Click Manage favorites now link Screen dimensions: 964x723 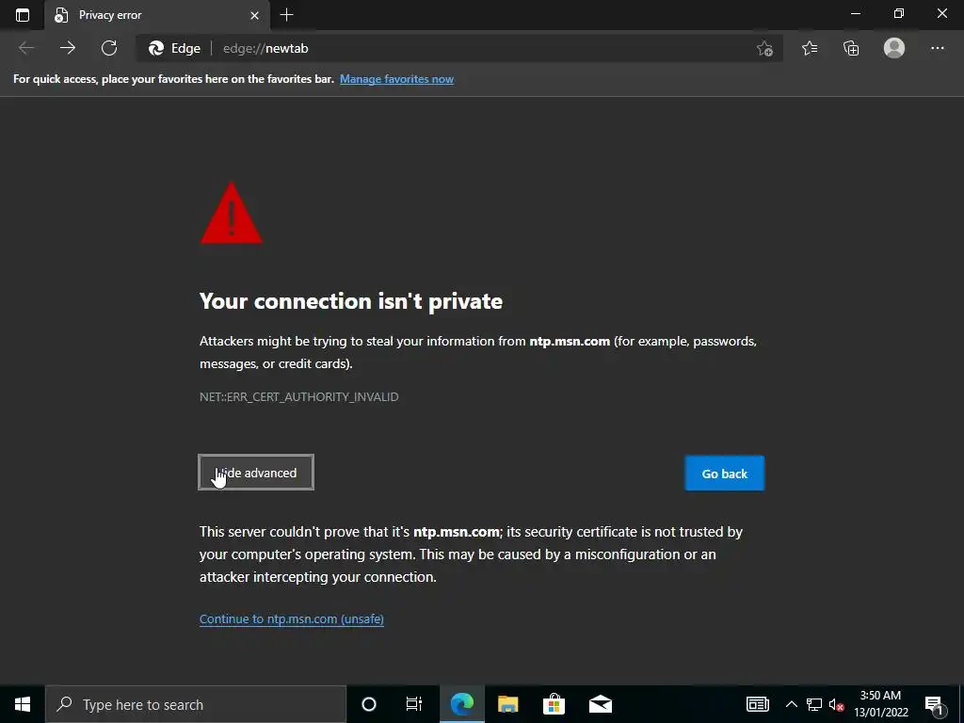396,79
